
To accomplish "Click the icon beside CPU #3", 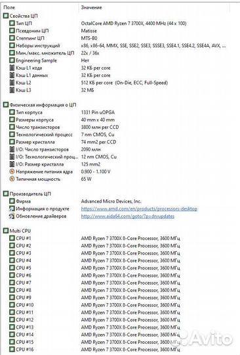I will [12, 253].
